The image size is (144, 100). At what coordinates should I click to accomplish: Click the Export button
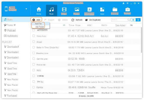coord(49,20)
